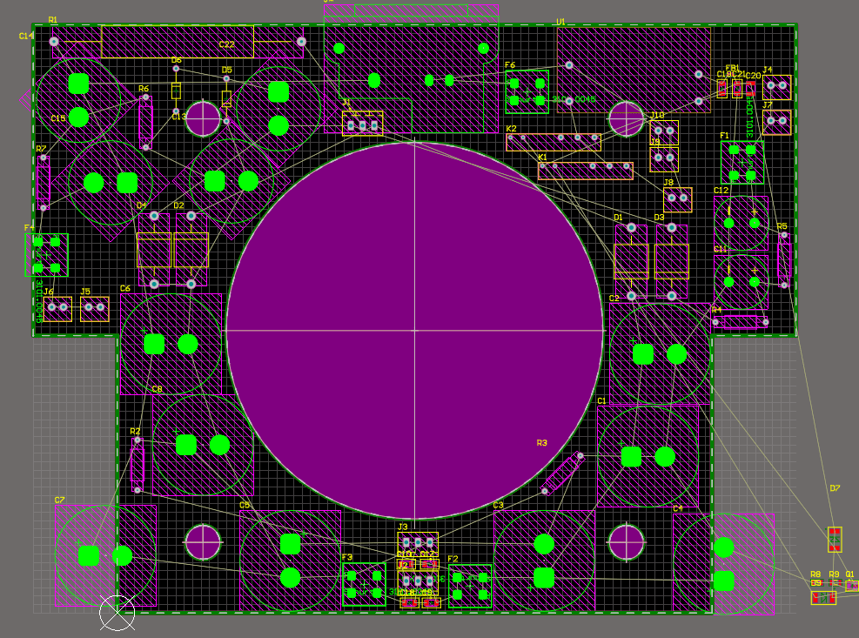This screenshot has height=638, width=859.
Task: Select the F6 fuse holder footprint
Action: pyautogui.click(x=527, y=91)
